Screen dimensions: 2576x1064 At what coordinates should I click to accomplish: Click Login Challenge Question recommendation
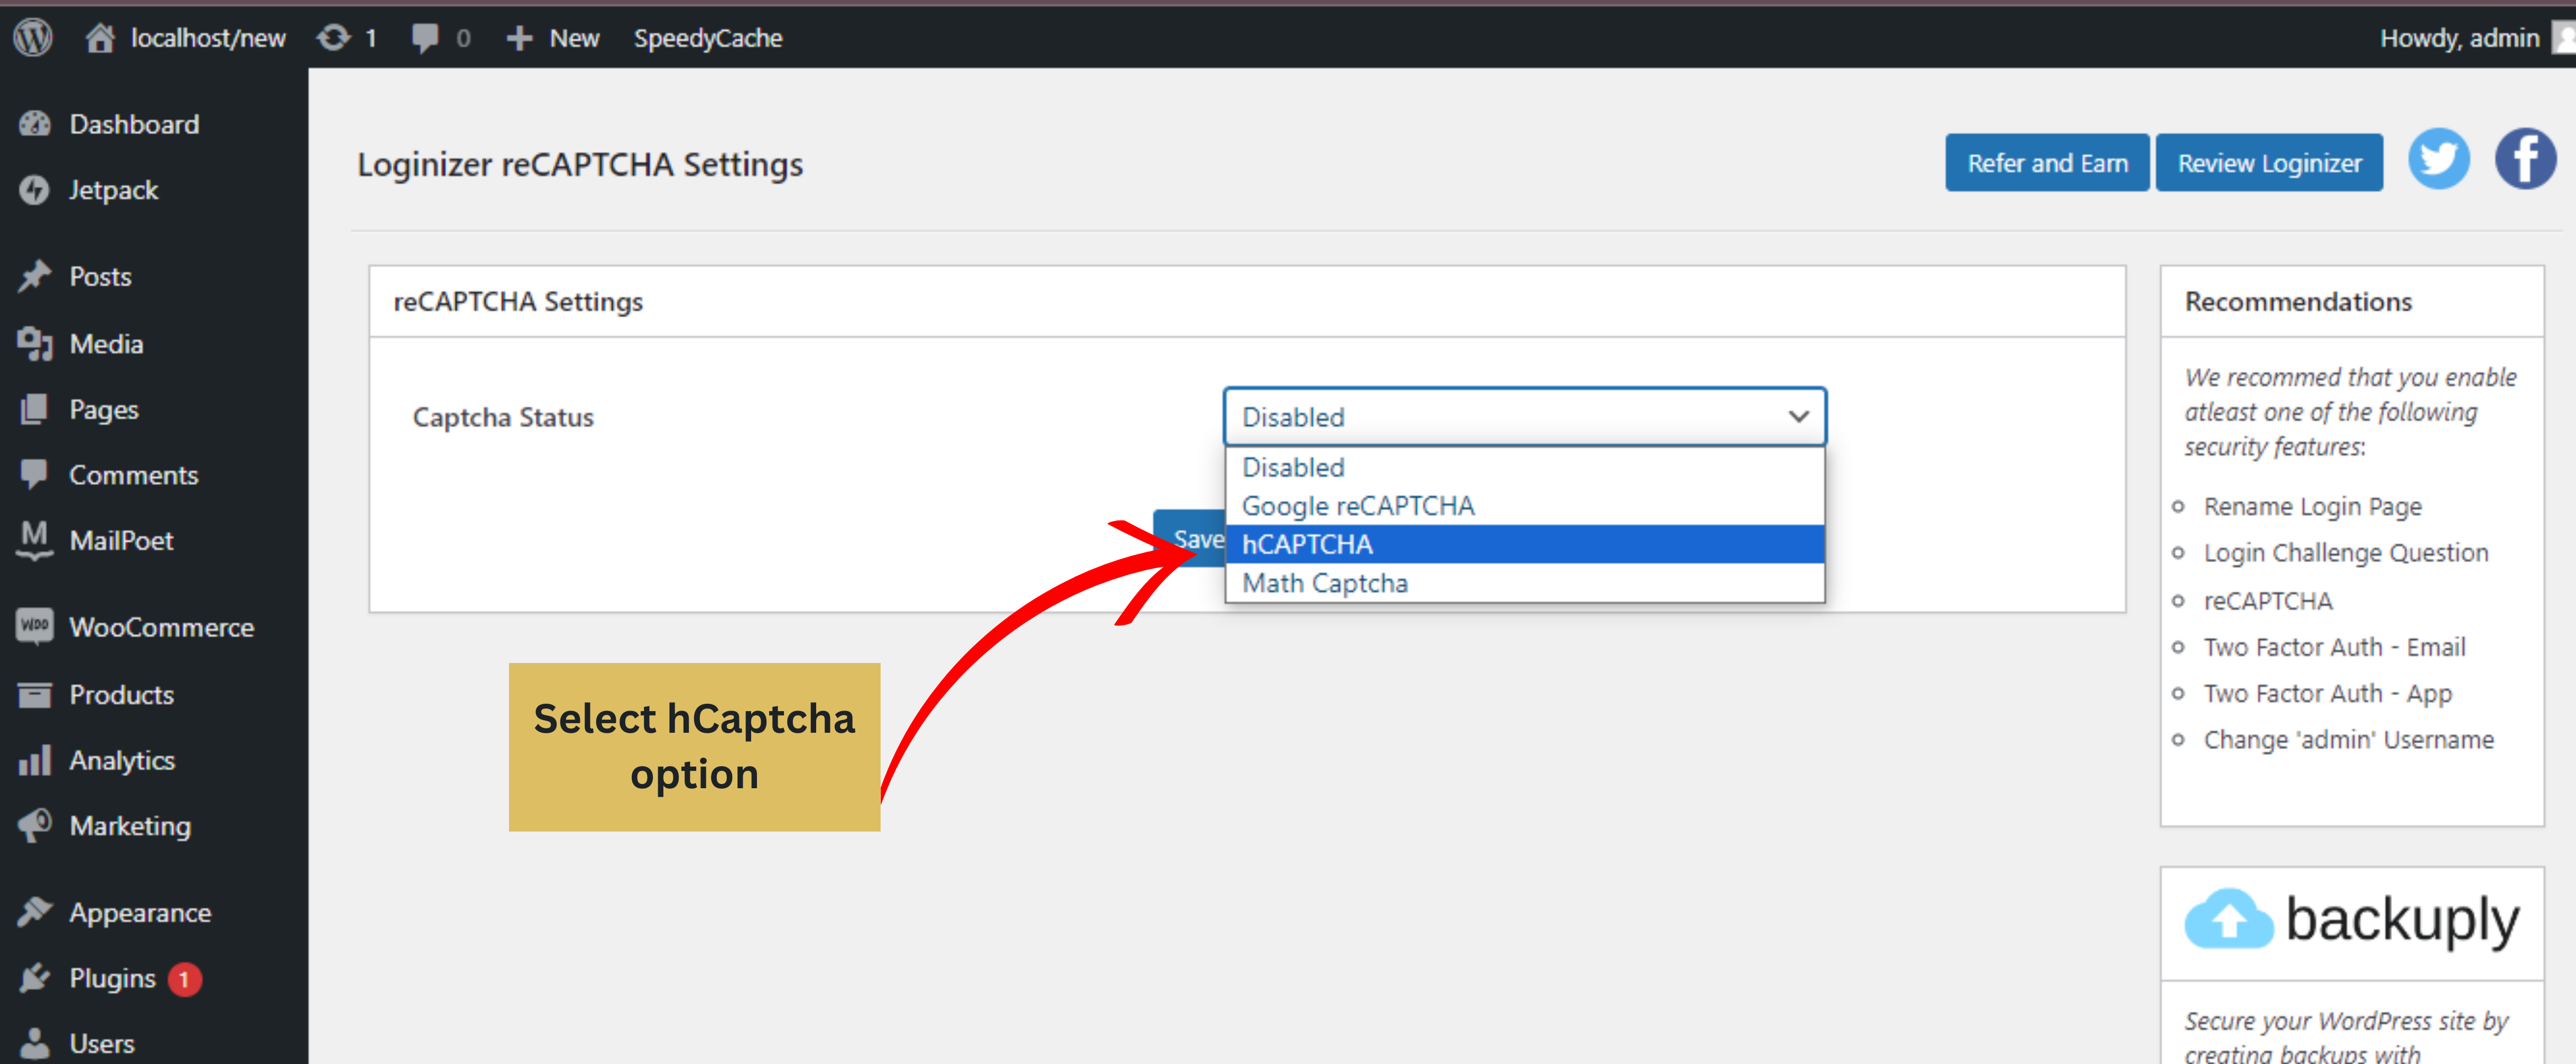point(2345,553)
